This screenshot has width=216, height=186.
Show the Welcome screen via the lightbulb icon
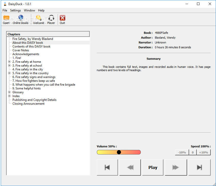pos(39,20)
